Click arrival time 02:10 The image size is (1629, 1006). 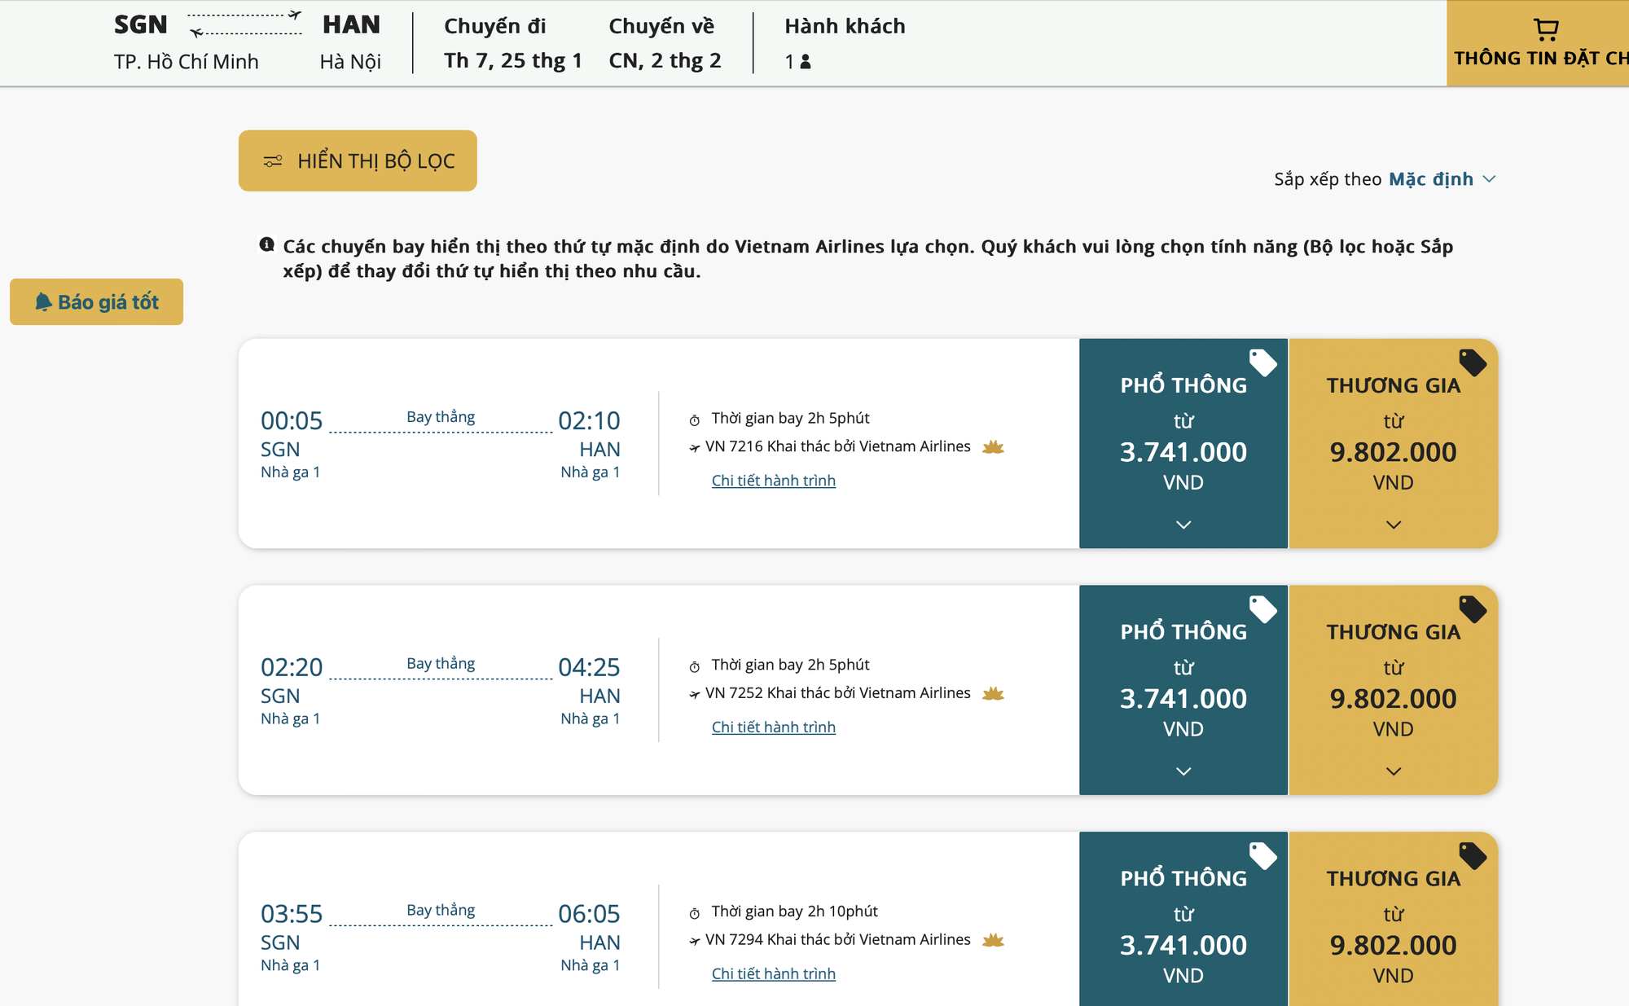pyautogui.click(x=589, y=421)
